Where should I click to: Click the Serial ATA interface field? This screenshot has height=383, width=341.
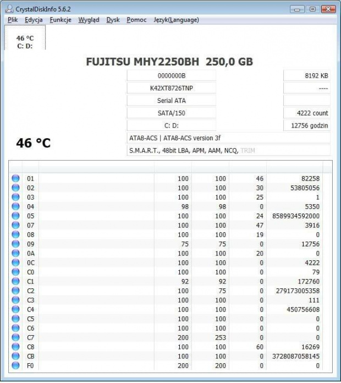[172, 101]
